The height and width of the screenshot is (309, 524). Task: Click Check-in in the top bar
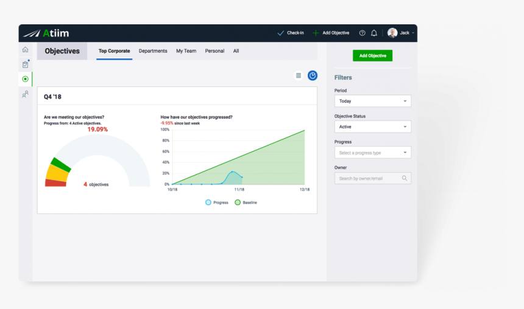(291, 33)
